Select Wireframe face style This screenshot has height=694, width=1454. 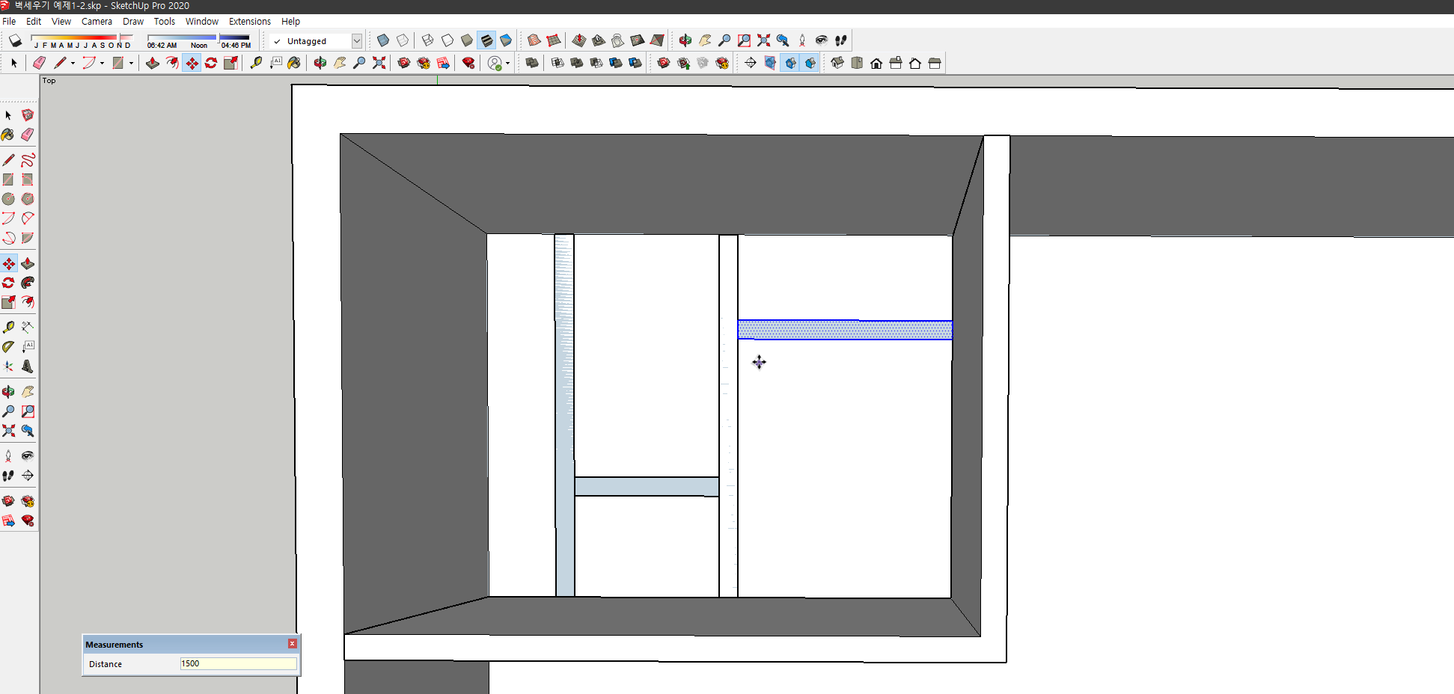(428, 40)
